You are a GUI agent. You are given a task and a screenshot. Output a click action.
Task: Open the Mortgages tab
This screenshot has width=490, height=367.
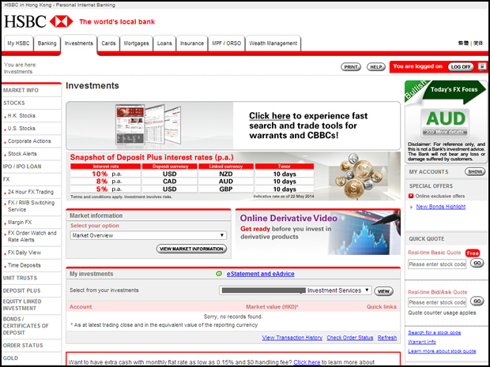136,43
